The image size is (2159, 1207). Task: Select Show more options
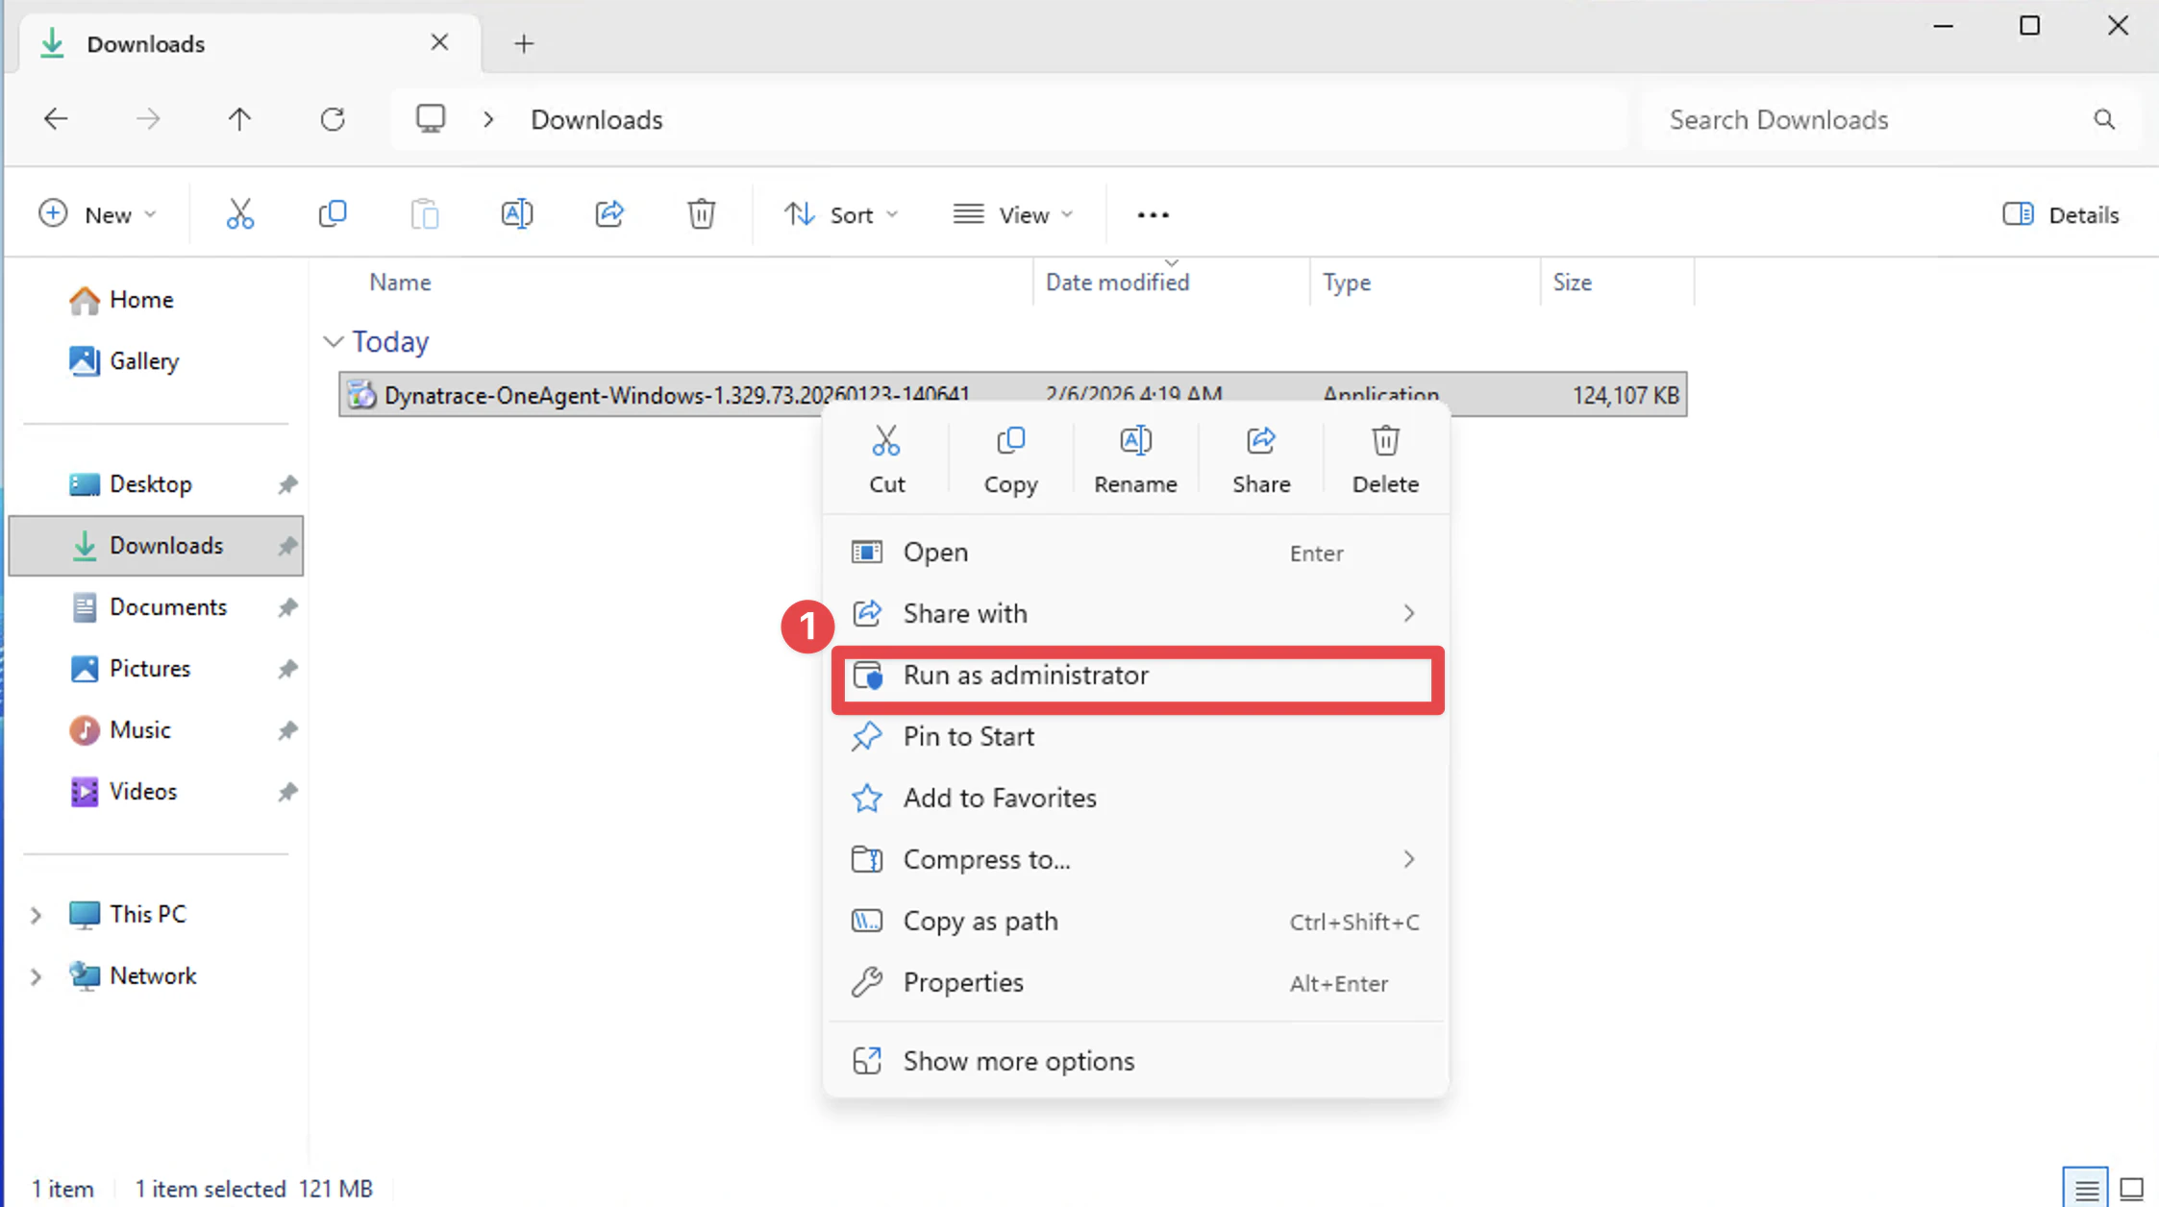[x=1136, y=1061]
